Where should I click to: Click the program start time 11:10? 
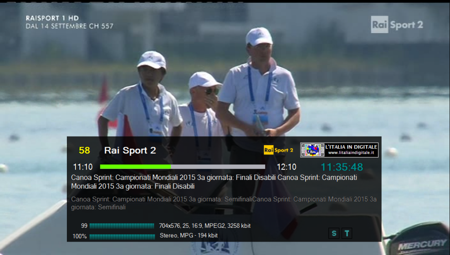tap(83, 167)
